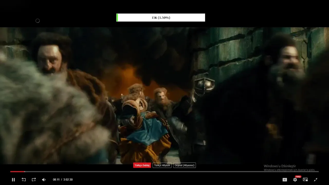Switch to Türkçe Altyazılı option

162,165
